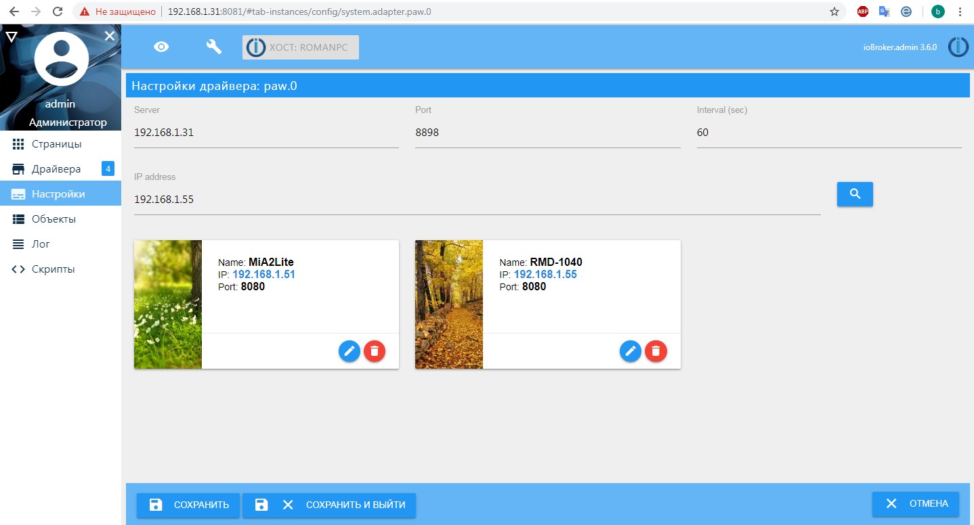Click the Interval (sec) input field
The height and width of the screenshot is (525, 974).
coord(829,133)
